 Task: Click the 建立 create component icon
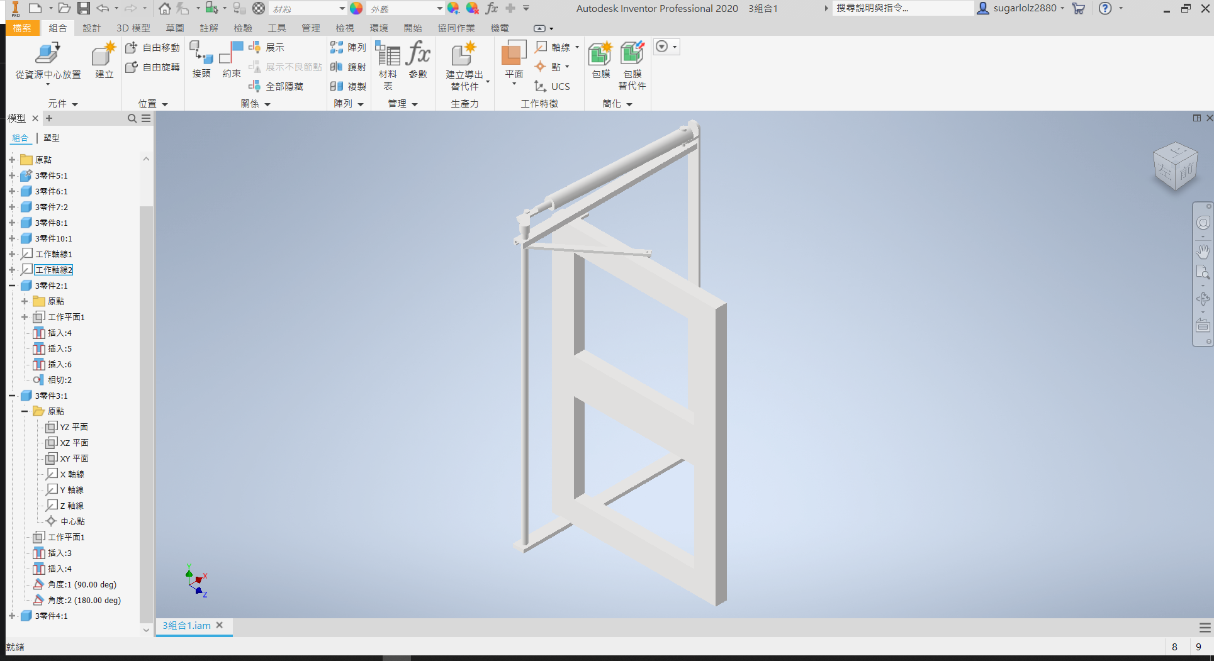point(104,54)
